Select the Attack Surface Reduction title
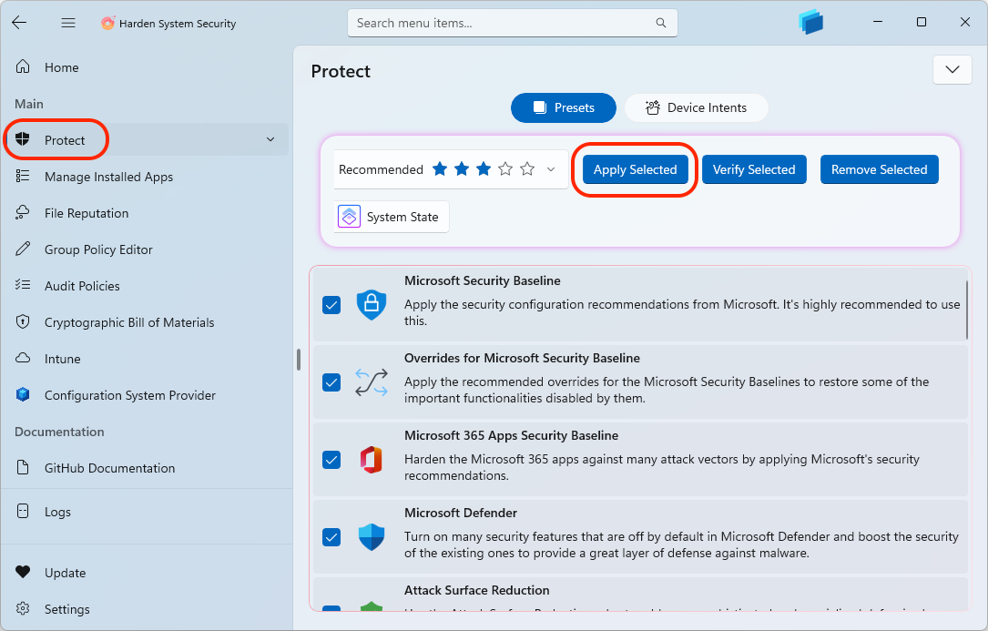The height and width of the screenshot is (631, 988). click(x=477, y=590)
